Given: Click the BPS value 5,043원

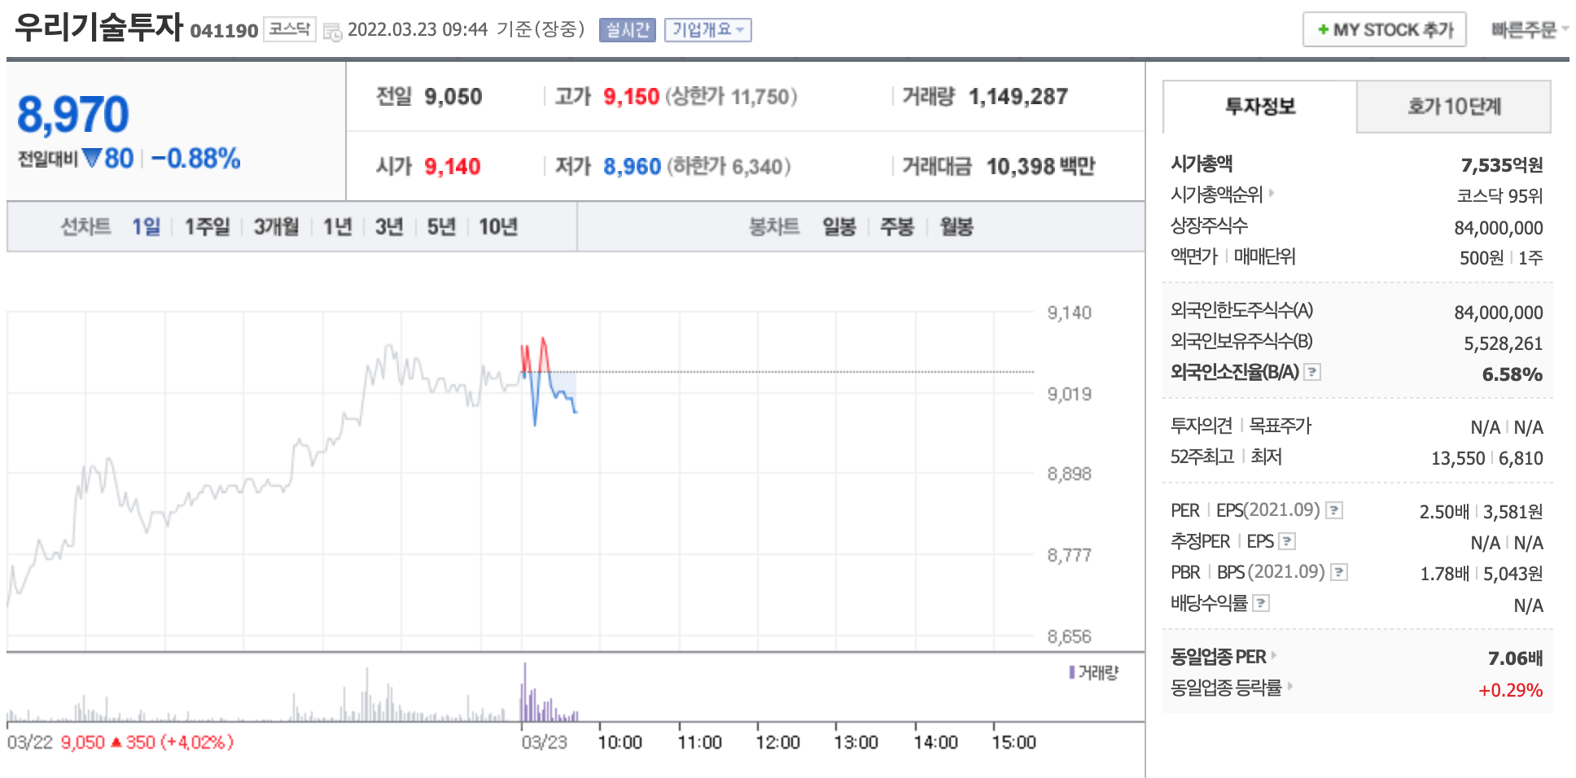Looking at the screenshot, I should [1513, 574].
